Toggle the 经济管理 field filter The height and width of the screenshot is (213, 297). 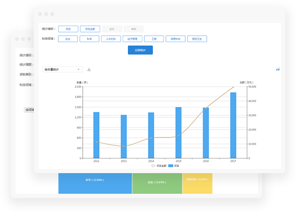(x=133, y=39)
